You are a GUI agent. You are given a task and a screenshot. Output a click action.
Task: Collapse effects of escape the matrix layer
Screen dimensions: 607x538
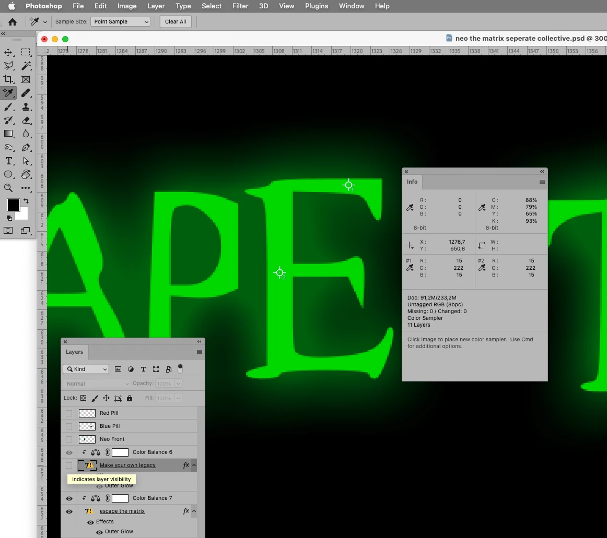194,511
